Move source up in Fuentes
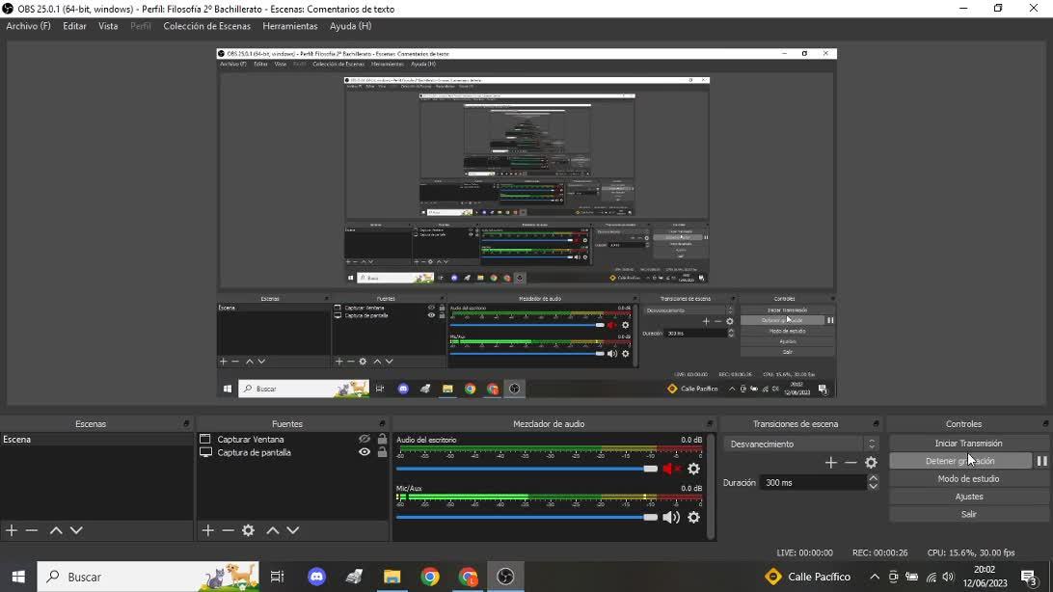Screen dimensions: 1053x592 [273, 530]
